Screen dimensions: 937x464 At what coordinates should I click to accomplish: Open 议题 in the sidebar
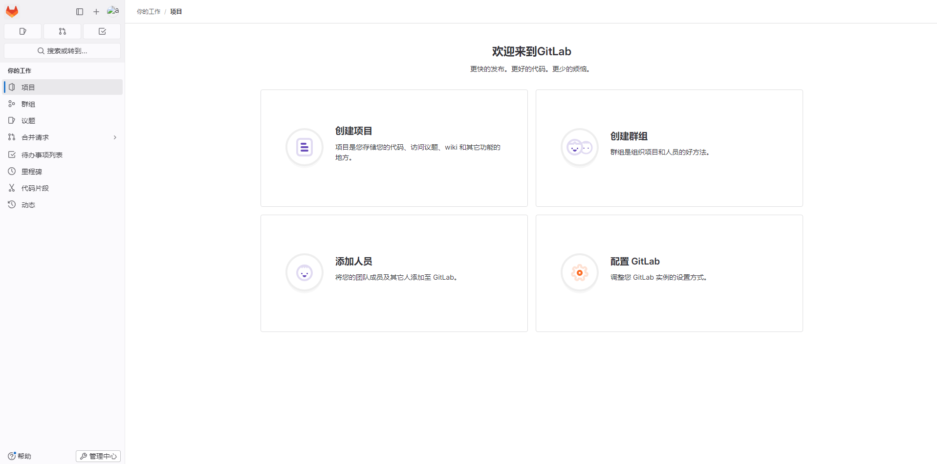click(x=63, y=120)
